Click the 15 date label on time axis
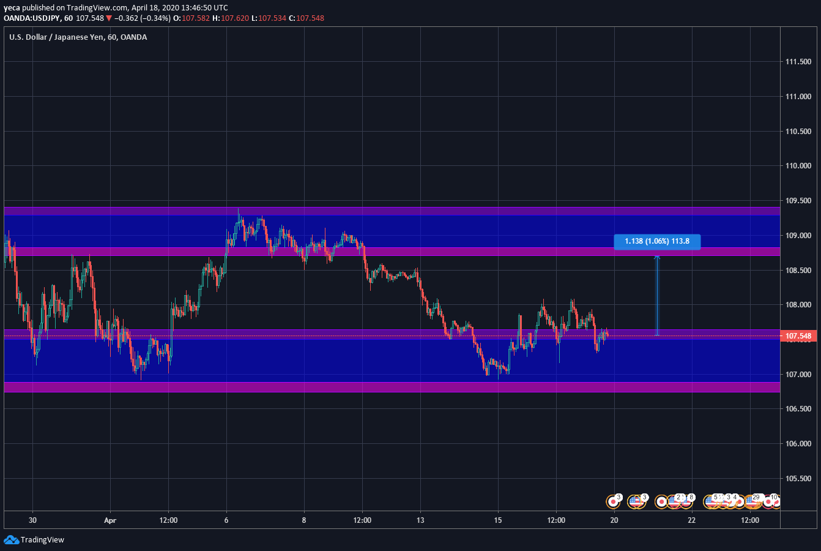 (x=498, y=520)
